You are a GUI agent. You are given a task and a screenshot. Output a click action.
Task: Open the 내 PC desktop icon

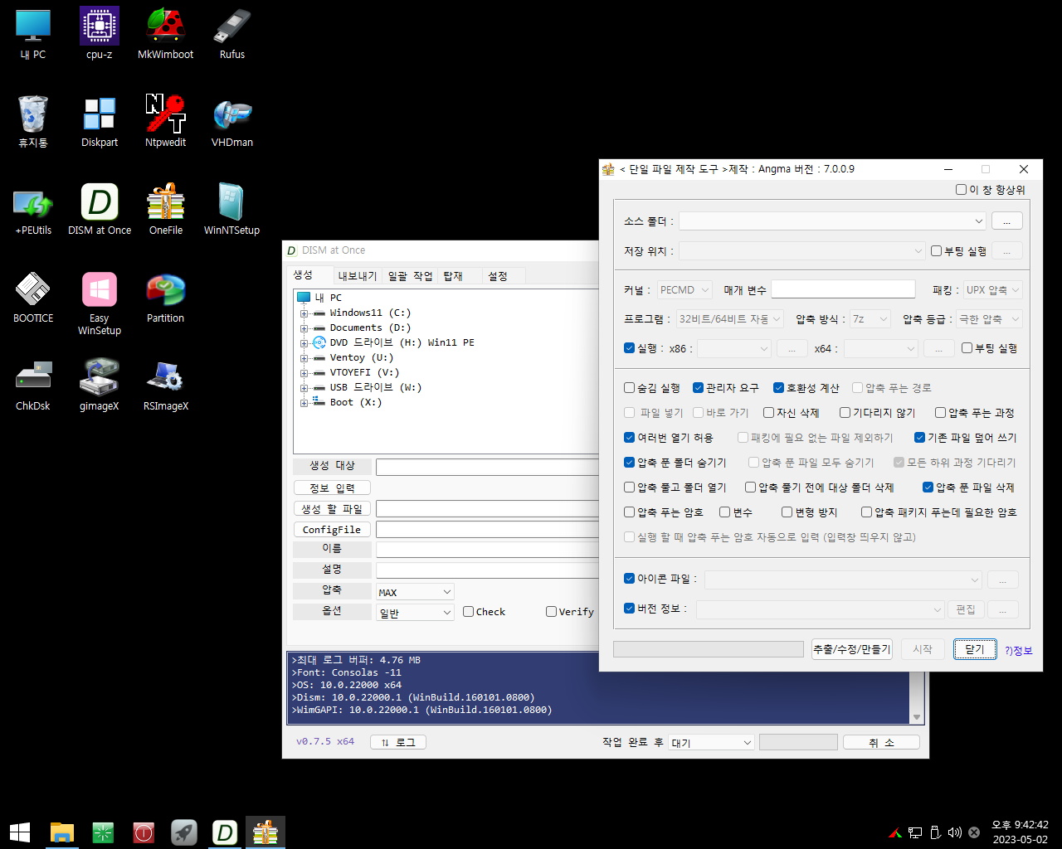tap(33, 33)
